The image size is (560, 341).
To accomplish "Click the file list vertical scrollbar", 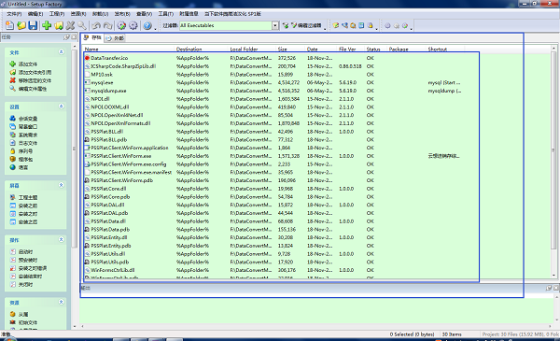I will [553, 162].
